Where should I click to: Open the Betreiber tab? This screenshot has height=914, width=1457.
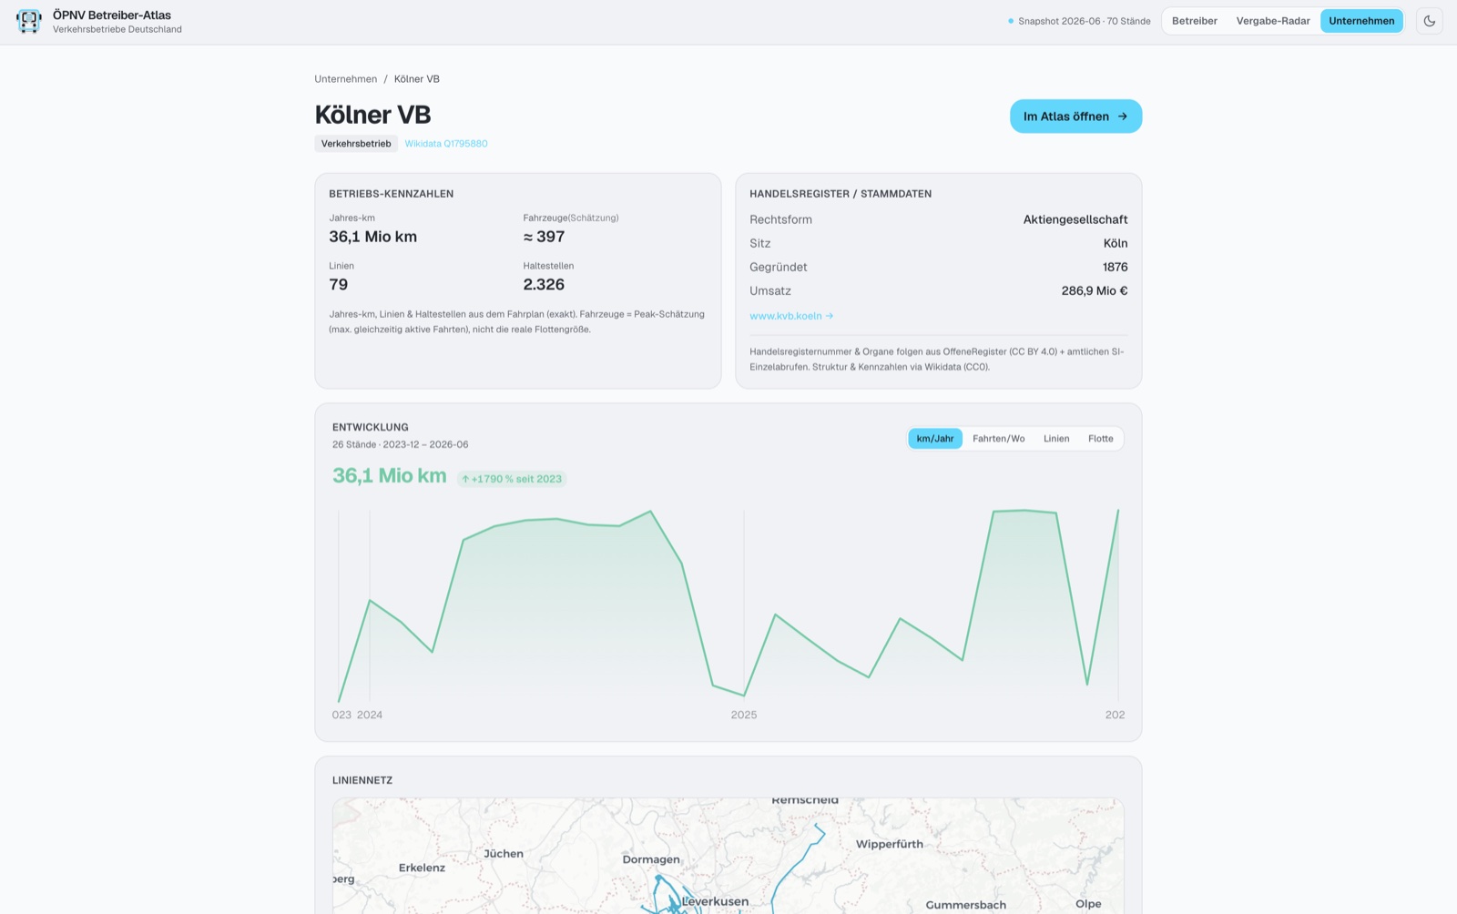[x=1195, y=21]
